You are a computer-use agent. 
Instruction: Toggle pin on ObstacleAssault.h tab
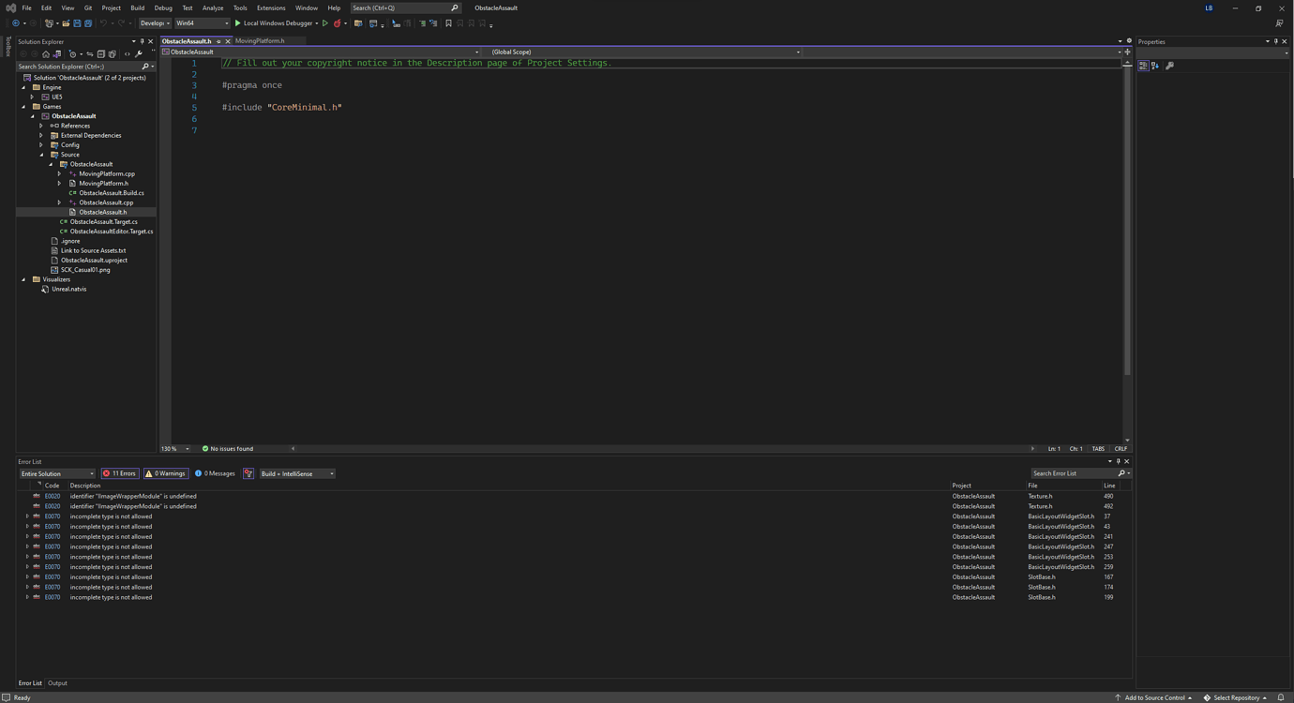coord(218,41)
